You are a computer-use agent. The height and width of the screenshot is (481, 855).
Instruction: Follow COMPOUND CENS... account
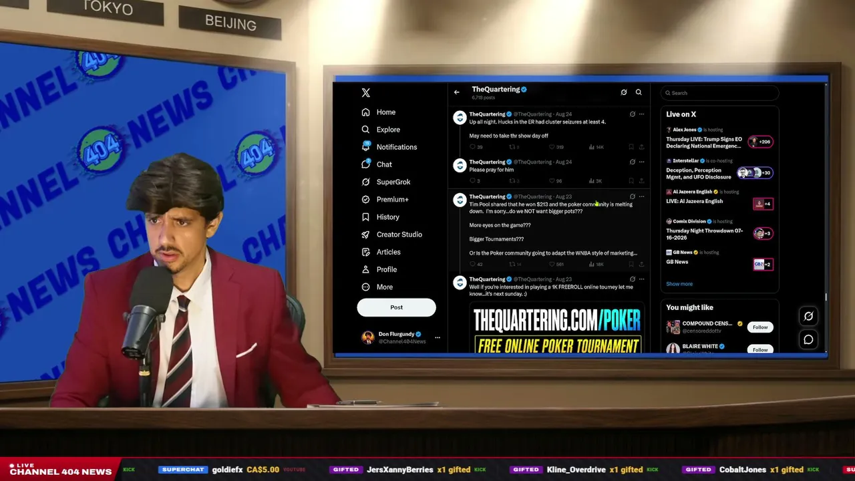coord(760,327)
